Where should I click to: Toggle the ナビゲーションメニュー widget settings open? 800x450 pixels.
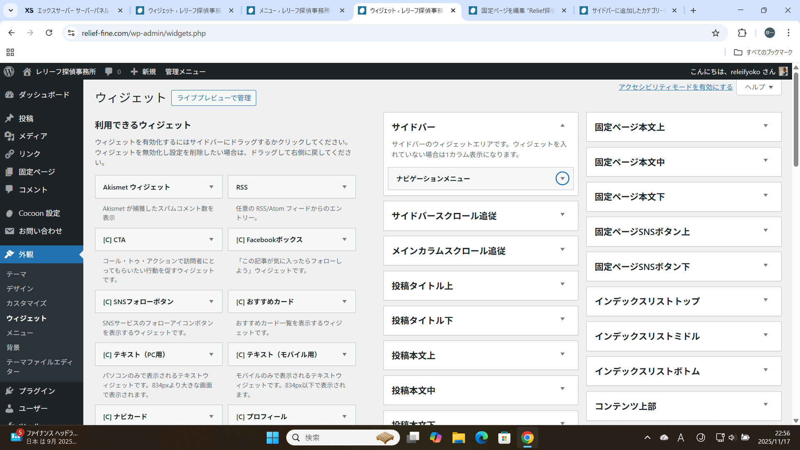562,179
